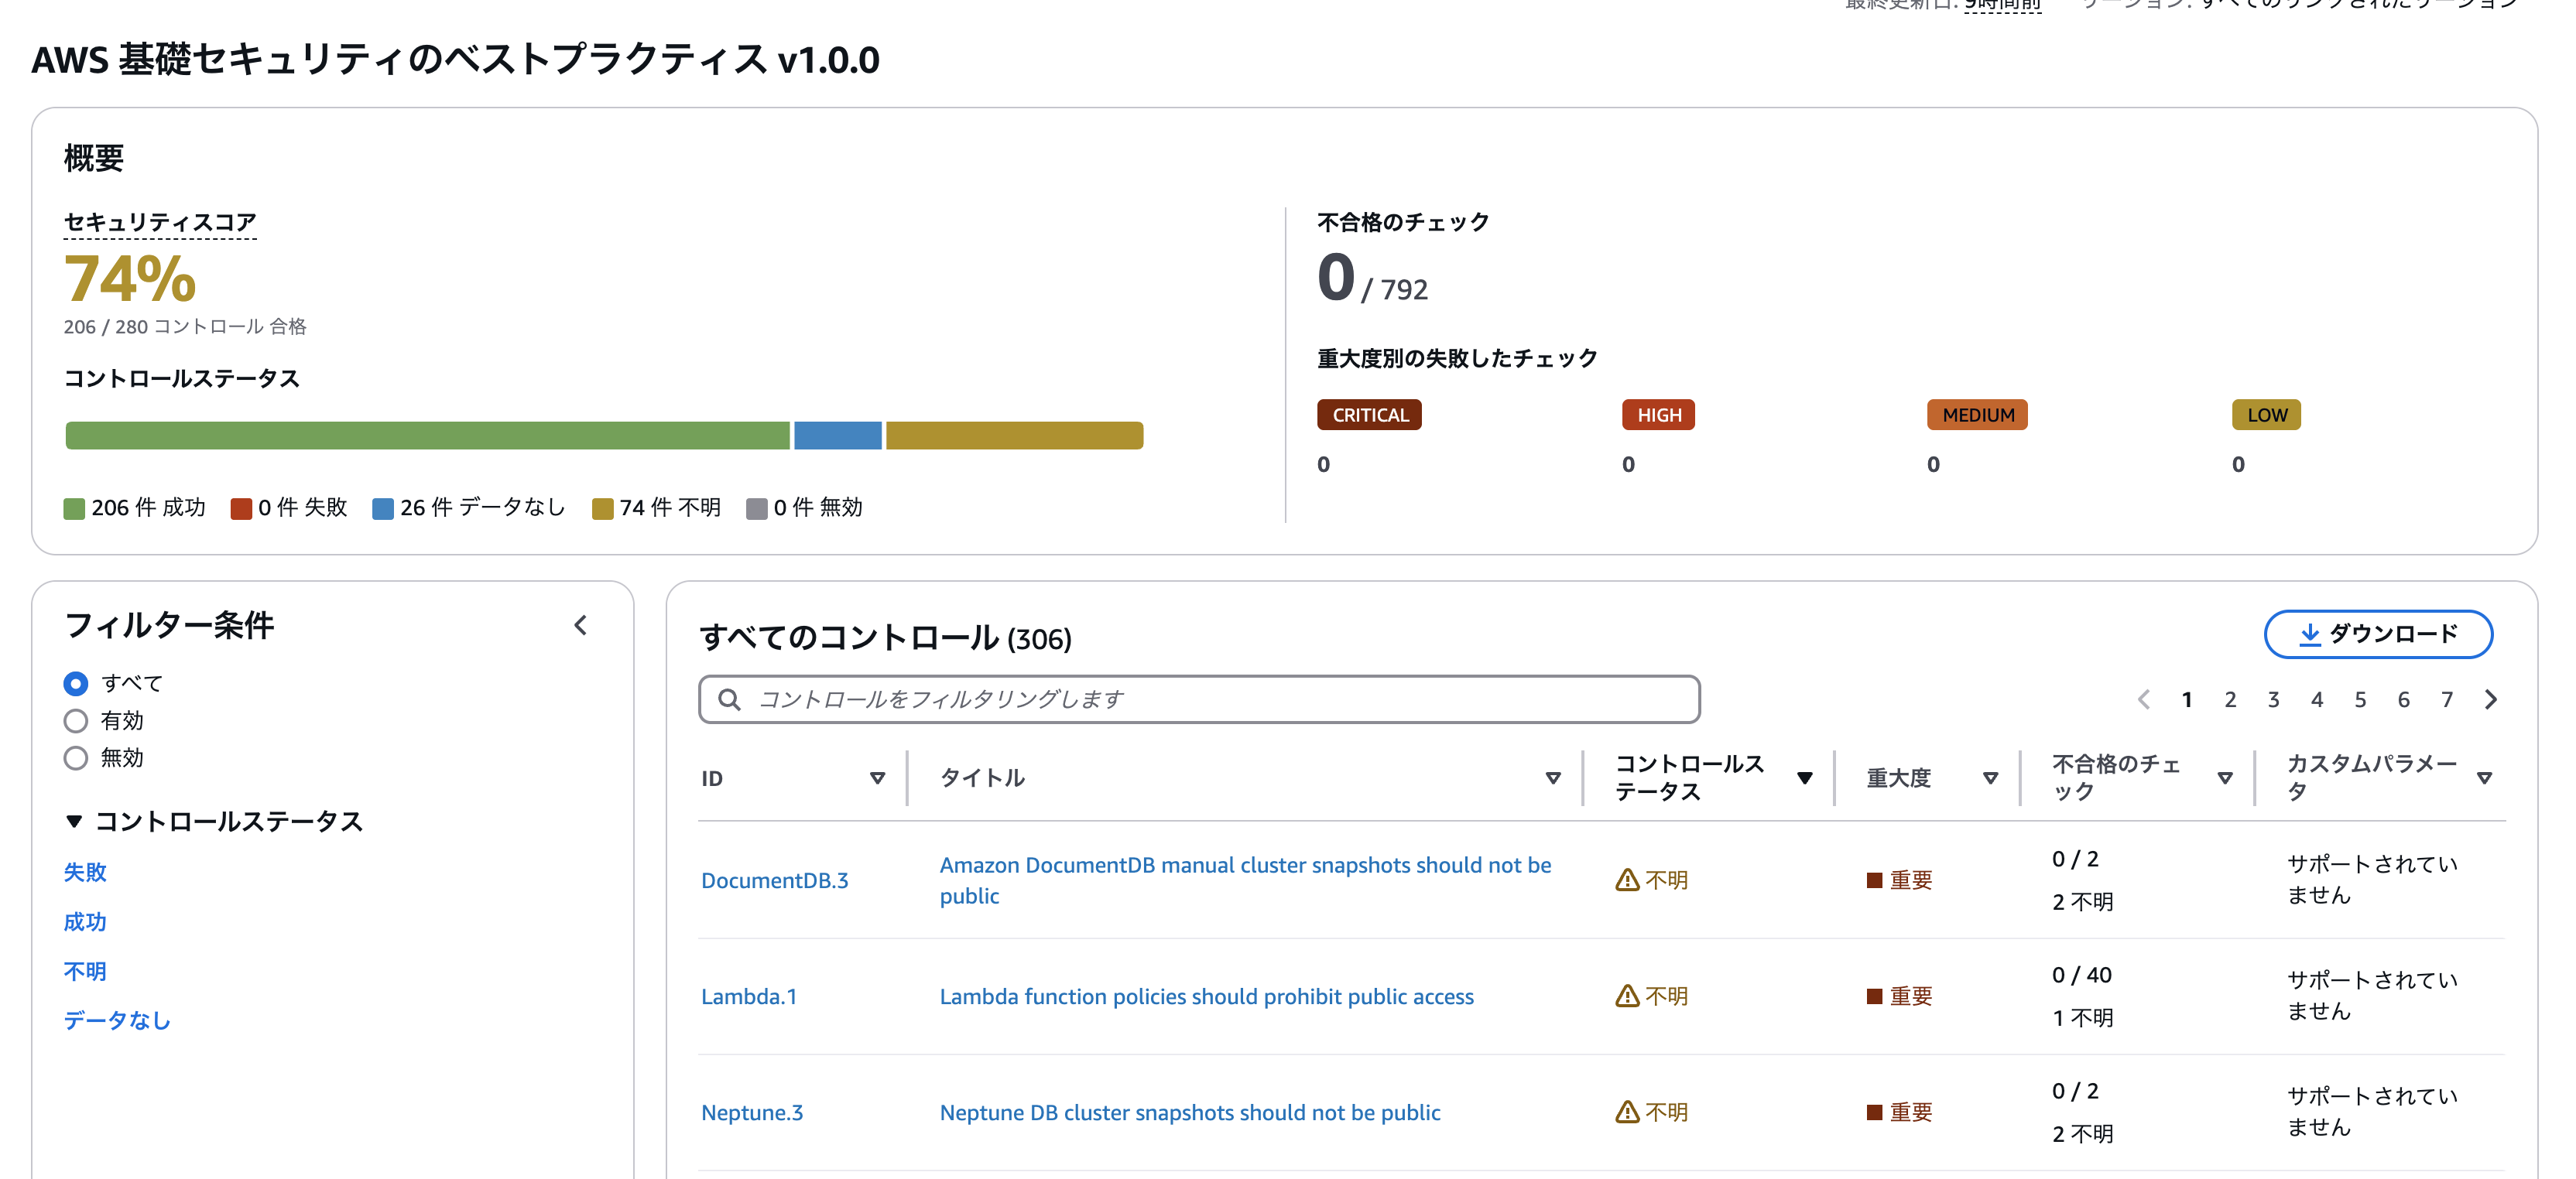Go to next page with right arrow
Screen dimensions: 2576x1179
click(2491, 699)
